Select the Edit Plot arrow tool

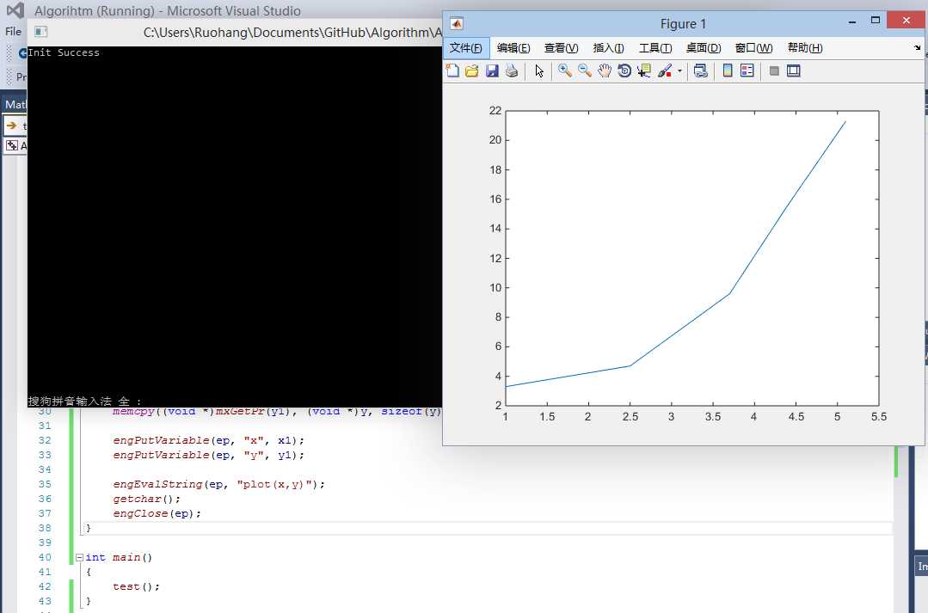coord(539,71)
